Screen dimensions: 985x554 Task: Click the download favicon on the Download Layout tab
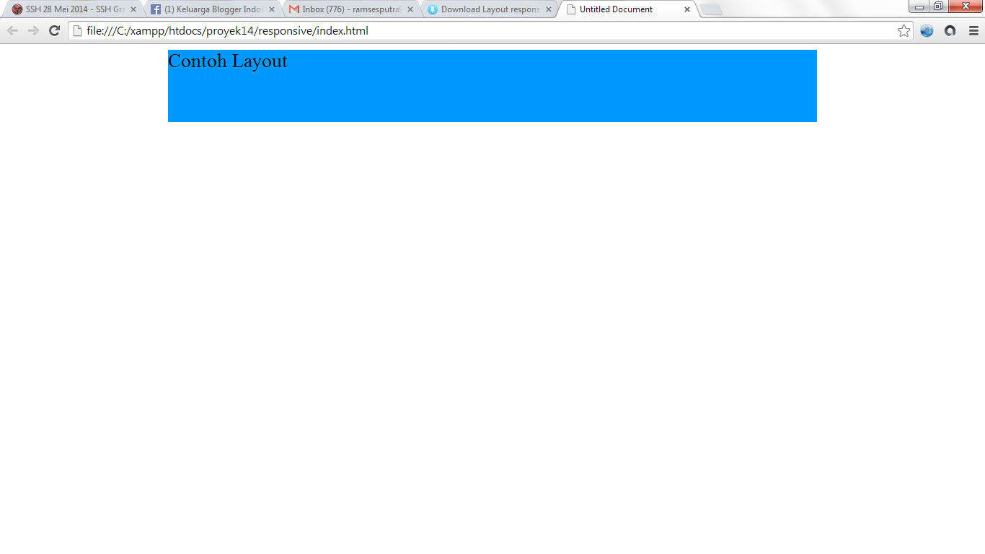432,9
